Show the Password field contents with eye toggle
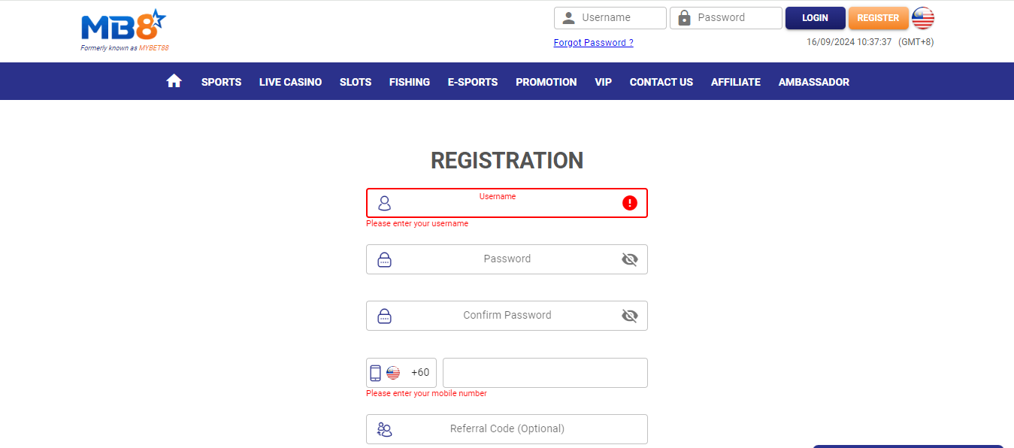This screenshot has width=1014, height=448. 629,259
